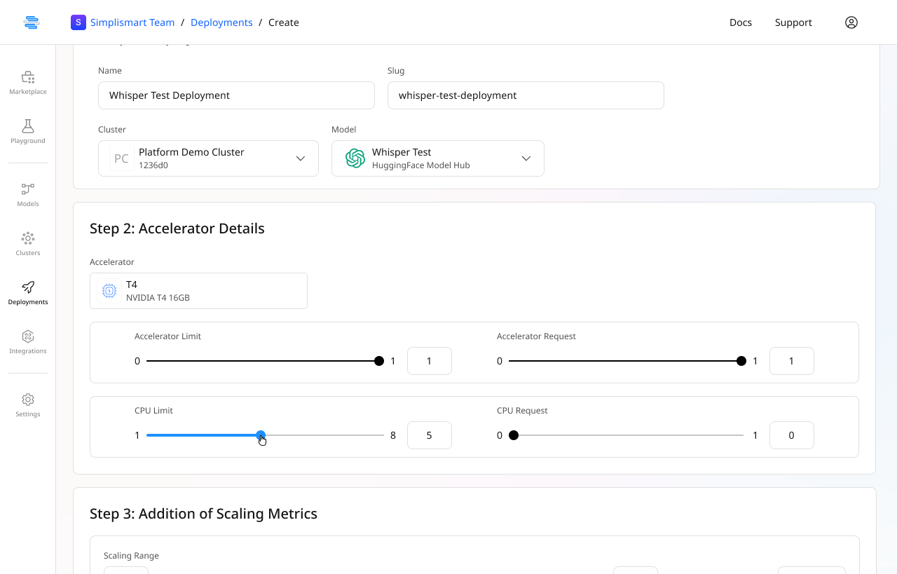897x574 pixels.
Task: Go to Deployments breadcrumb link
Action: click(221, 22)
